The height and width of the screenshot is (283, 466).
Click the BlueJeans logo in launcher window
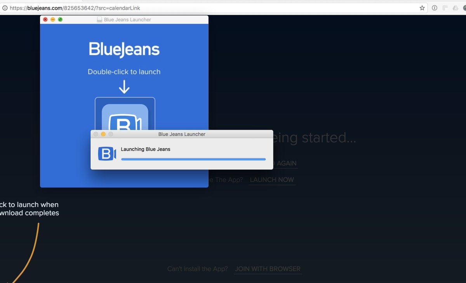click(124, 50)
